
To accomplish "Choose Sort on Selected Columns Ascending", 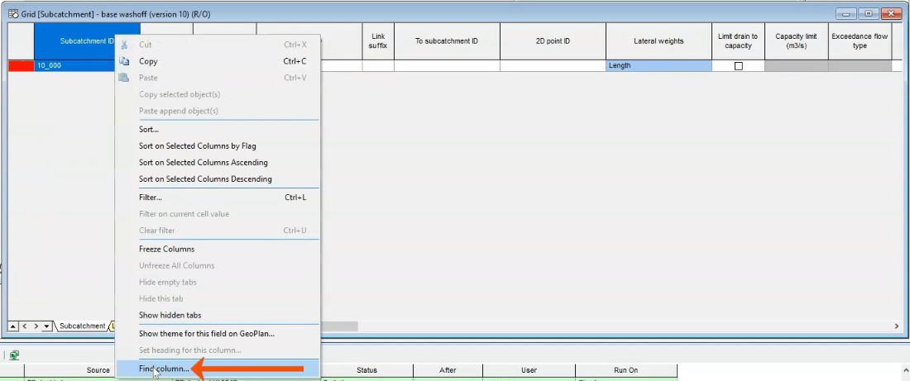I will click(218, 162).
